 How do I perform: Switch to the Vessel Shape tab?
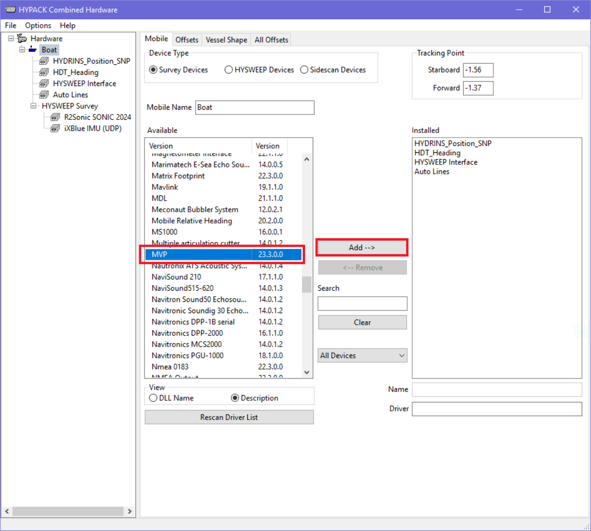pyautogui.click(x=226, y=40)
